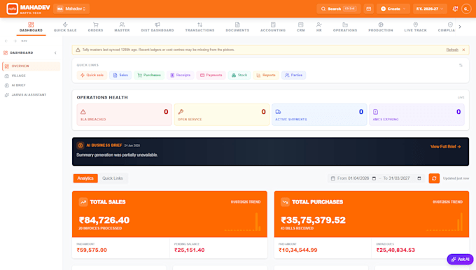Viewport: 476px width, 270px height.
Task: Click View Full Brief link
Action: pyautogui.click(x=446, y=146)
